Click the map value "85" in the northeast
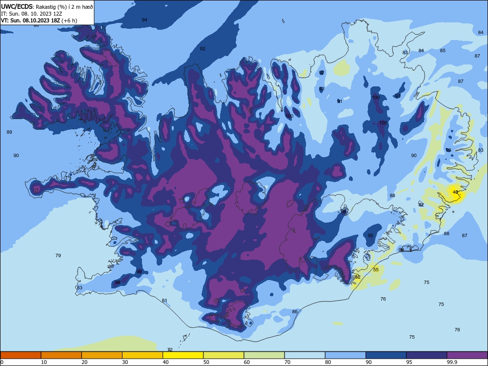Screen dimensions: 488x366 [443, 50]
